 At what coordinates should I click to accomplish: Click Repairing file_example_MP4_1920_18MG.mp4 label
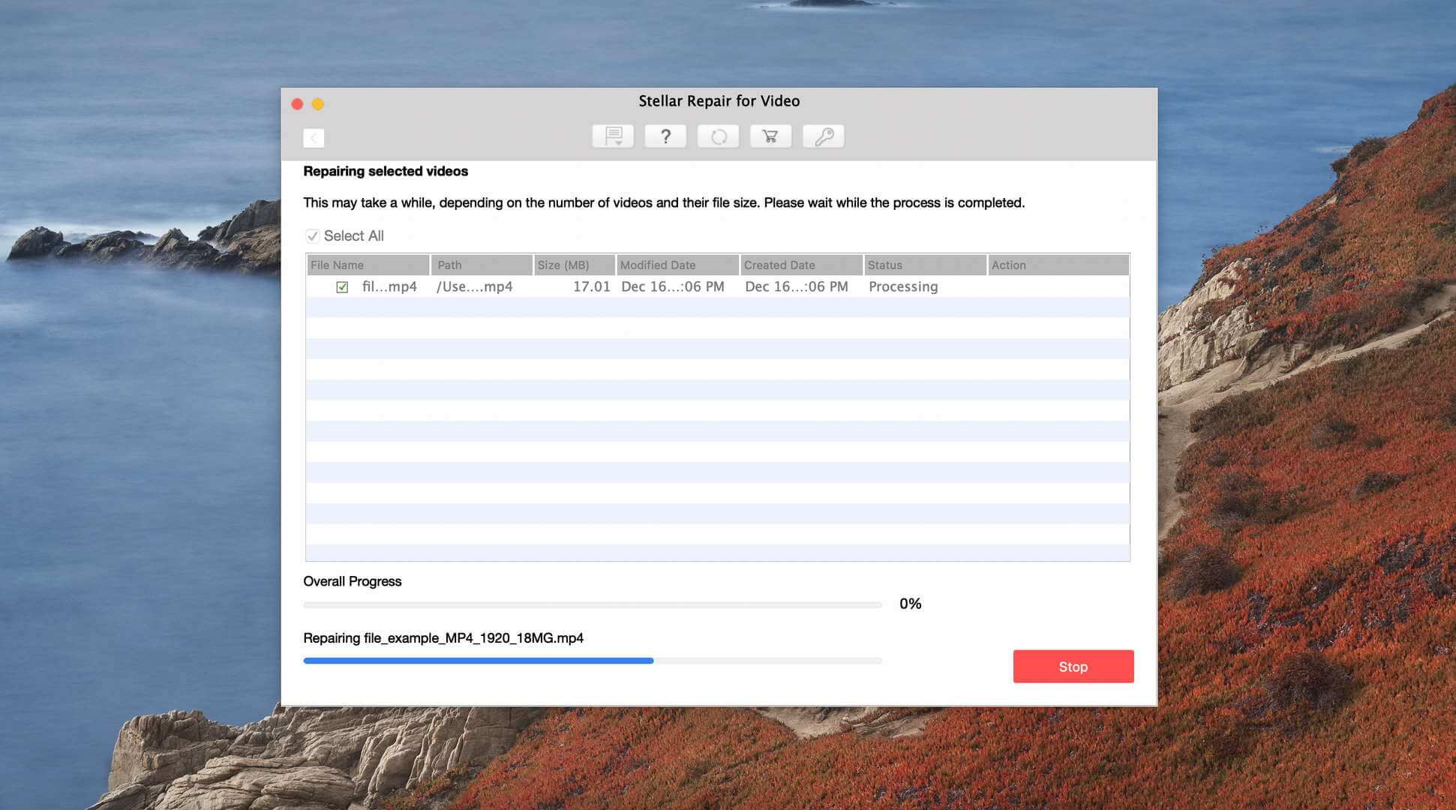point(443,638)
